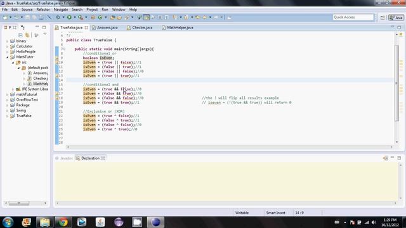Viewport: 406px width, 228px height.
Task: Click the Open Task icon in toolbar
Action: [119, 17]
